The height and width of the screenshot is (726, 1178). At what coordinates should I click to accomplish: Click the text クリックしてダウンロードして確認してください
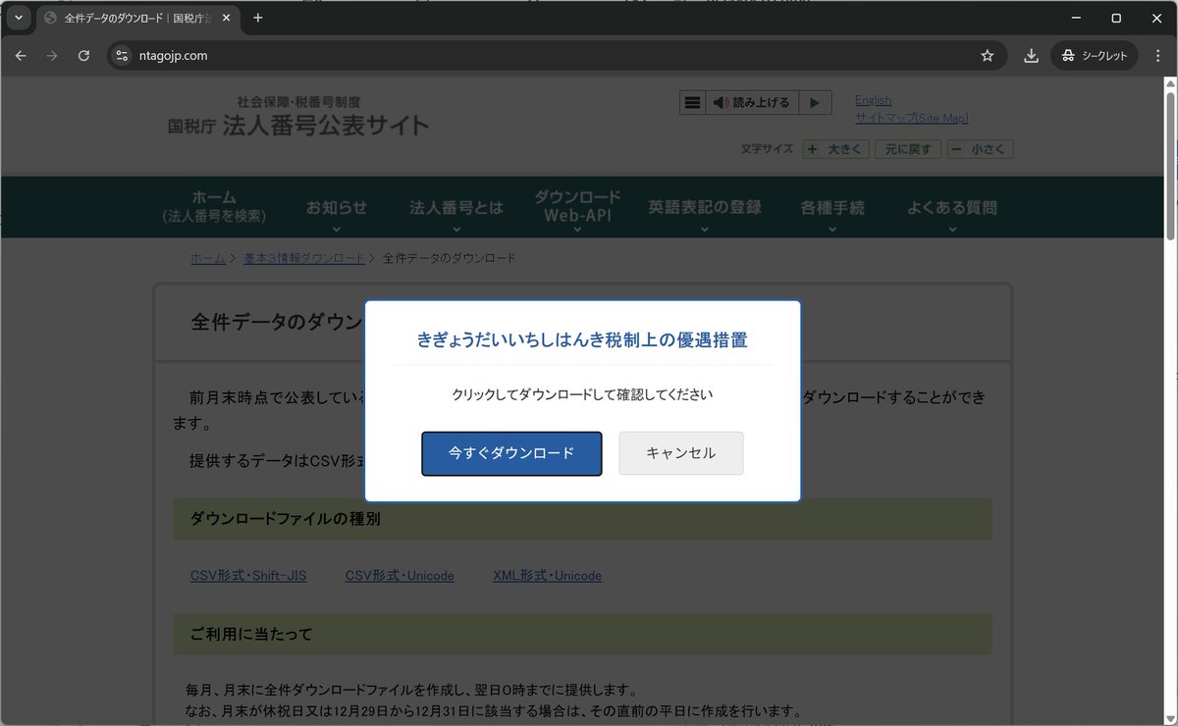click(582, 395)
